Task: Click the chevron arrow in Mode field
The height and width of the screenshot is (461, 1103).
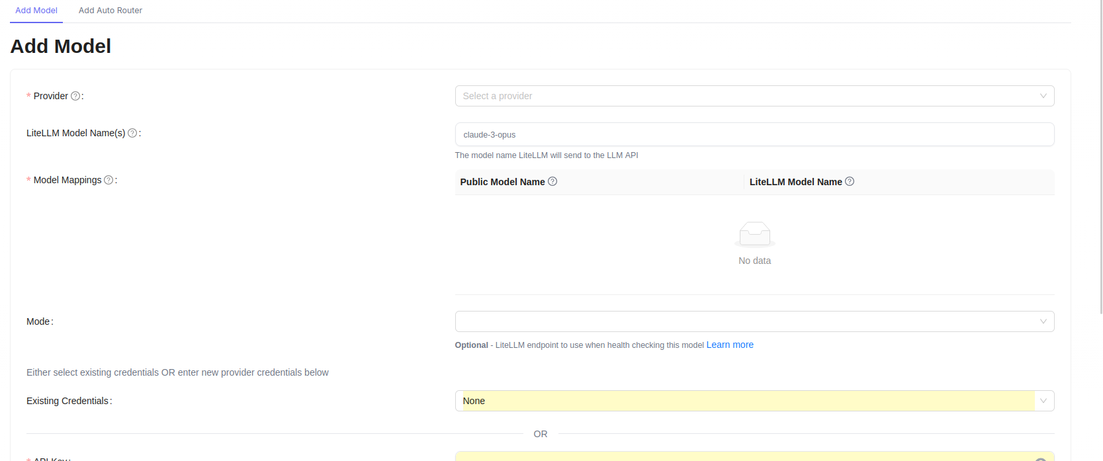Action: tap(1043, 321)
